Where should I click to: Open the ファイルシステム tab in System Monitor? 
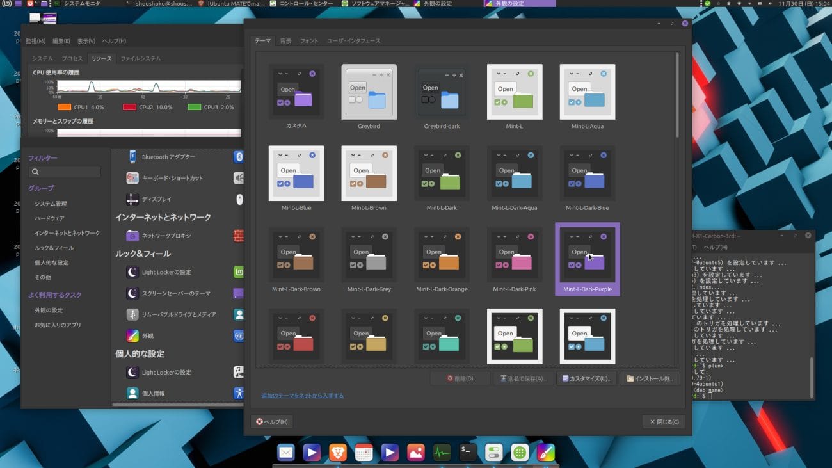(x=141, y=59)
